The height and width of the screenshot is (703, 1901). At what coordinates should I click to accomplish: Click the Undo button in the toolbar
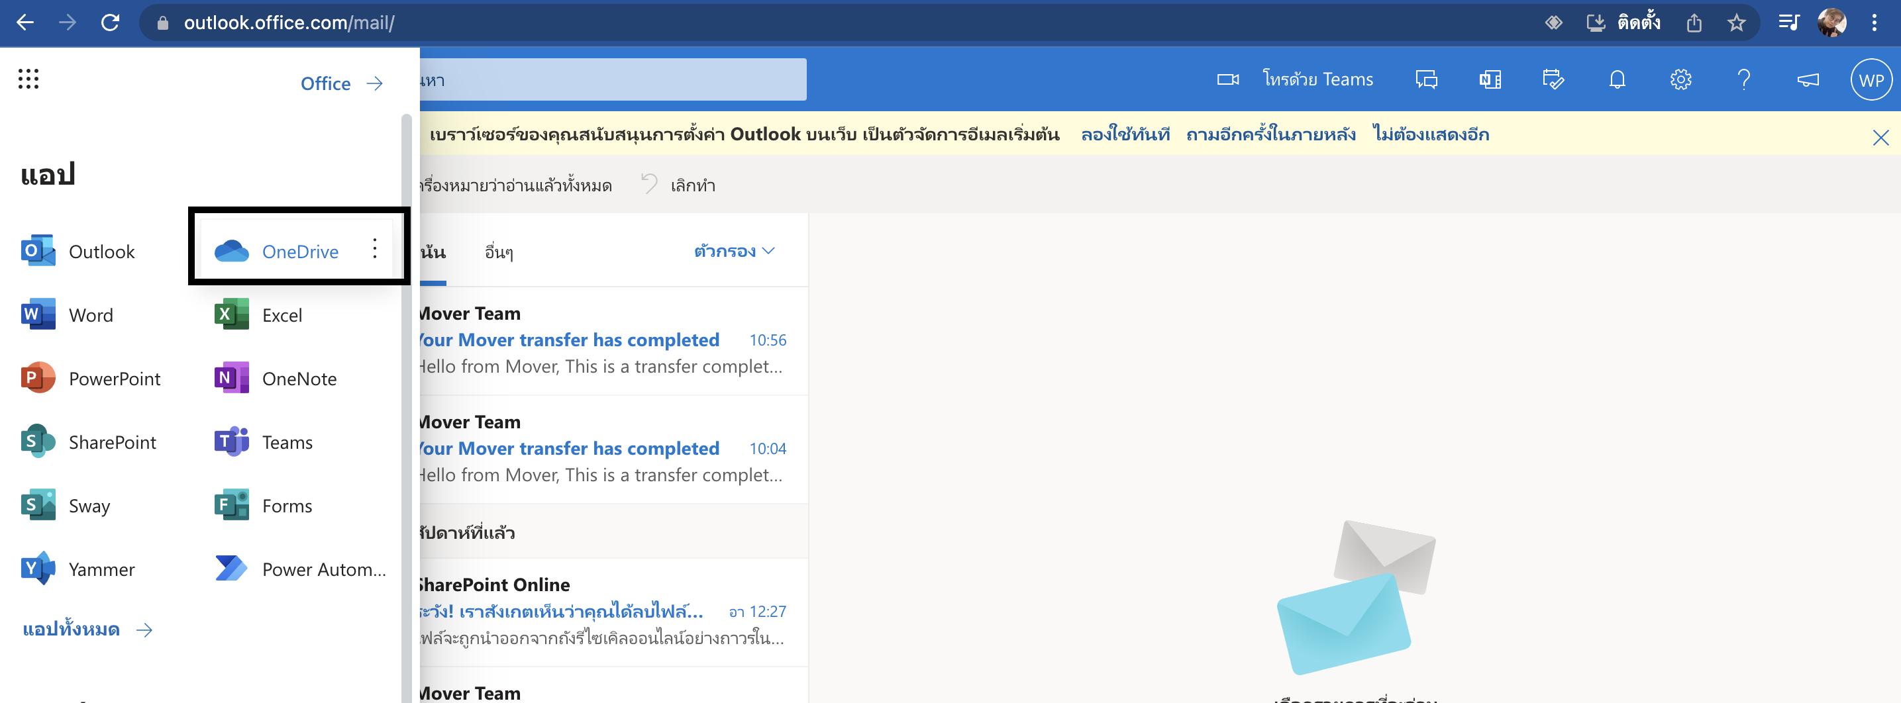click(x=678, y=185)
